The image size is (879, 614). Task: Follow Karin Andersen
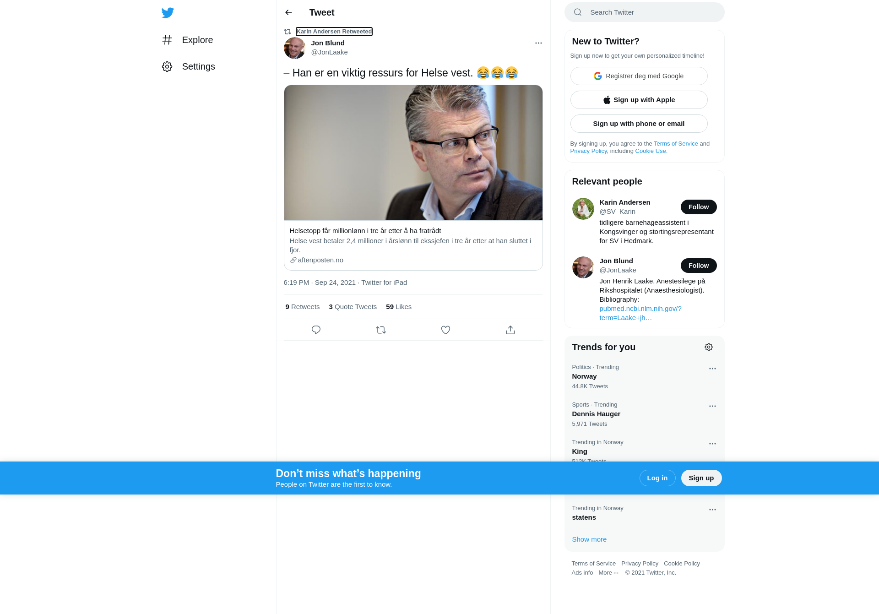[699, 207]
